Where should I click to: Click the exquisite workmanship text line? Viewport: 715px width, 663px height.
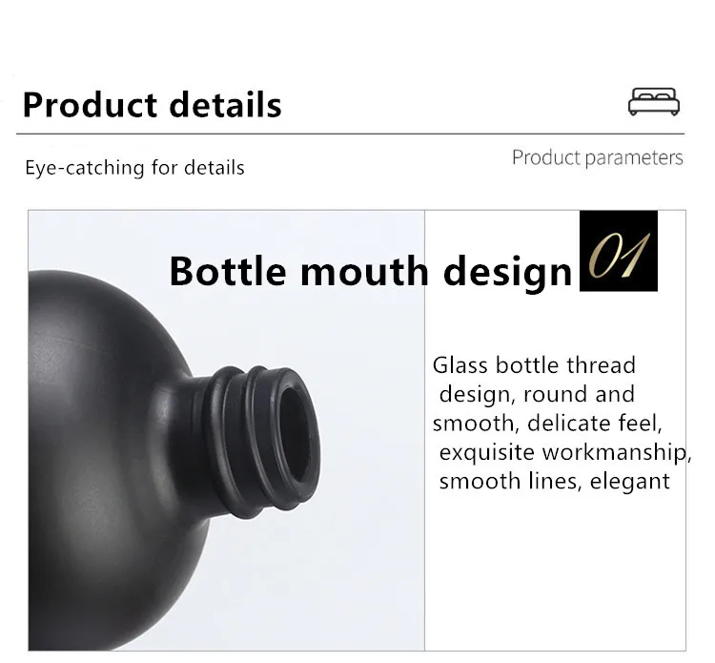click(565, 452)
